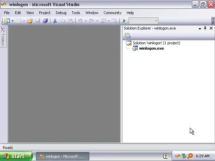This screenshot has width=215, height=161.
Task: Click the Open File folder icon
Action: click(30, 21)
